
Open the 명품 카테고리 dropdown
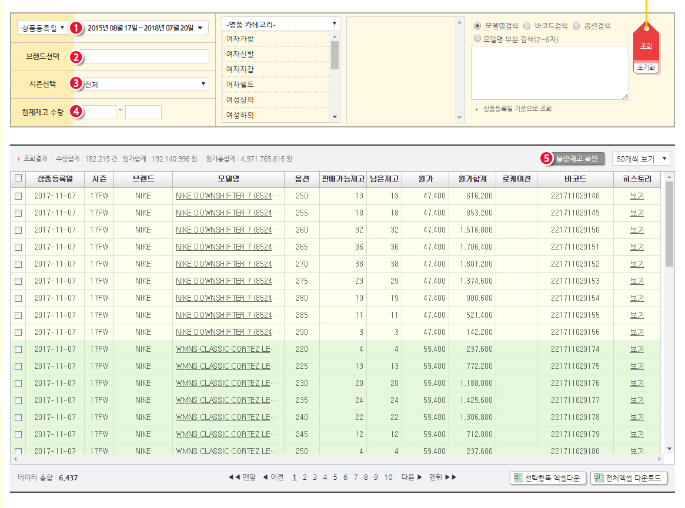click(x=281, y=24)
